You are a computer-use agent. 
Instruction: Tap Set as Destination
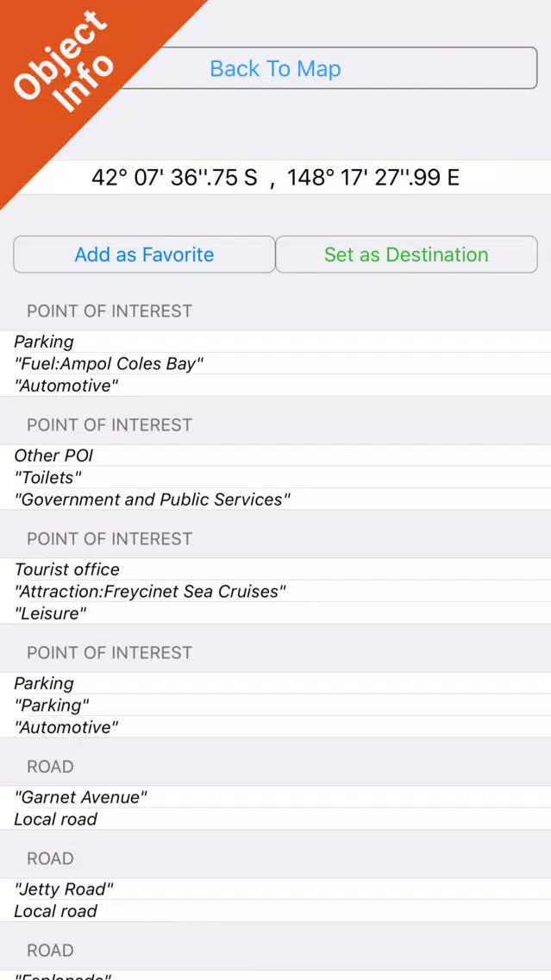406,254
